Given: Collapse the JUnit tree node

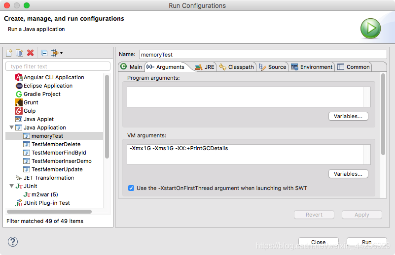Looking at the screenshot, I should coord(11,186).
